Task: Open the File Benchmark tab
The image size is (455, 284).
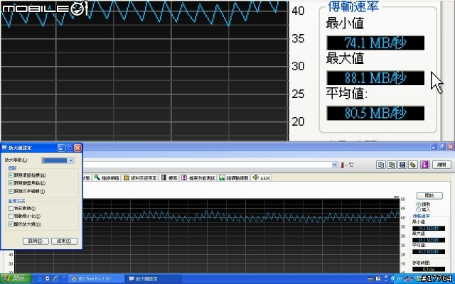Action: tap(198, 177)
